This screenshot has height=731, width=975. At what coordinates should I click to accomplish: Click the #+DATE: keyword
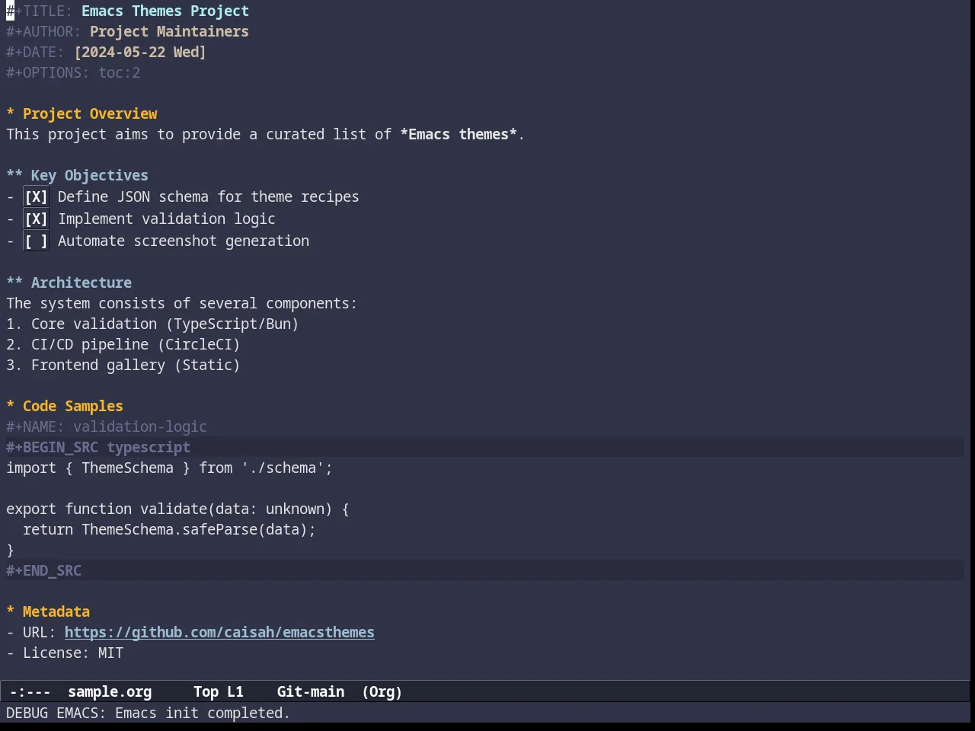pyautogui.click(x=35, y=52)
